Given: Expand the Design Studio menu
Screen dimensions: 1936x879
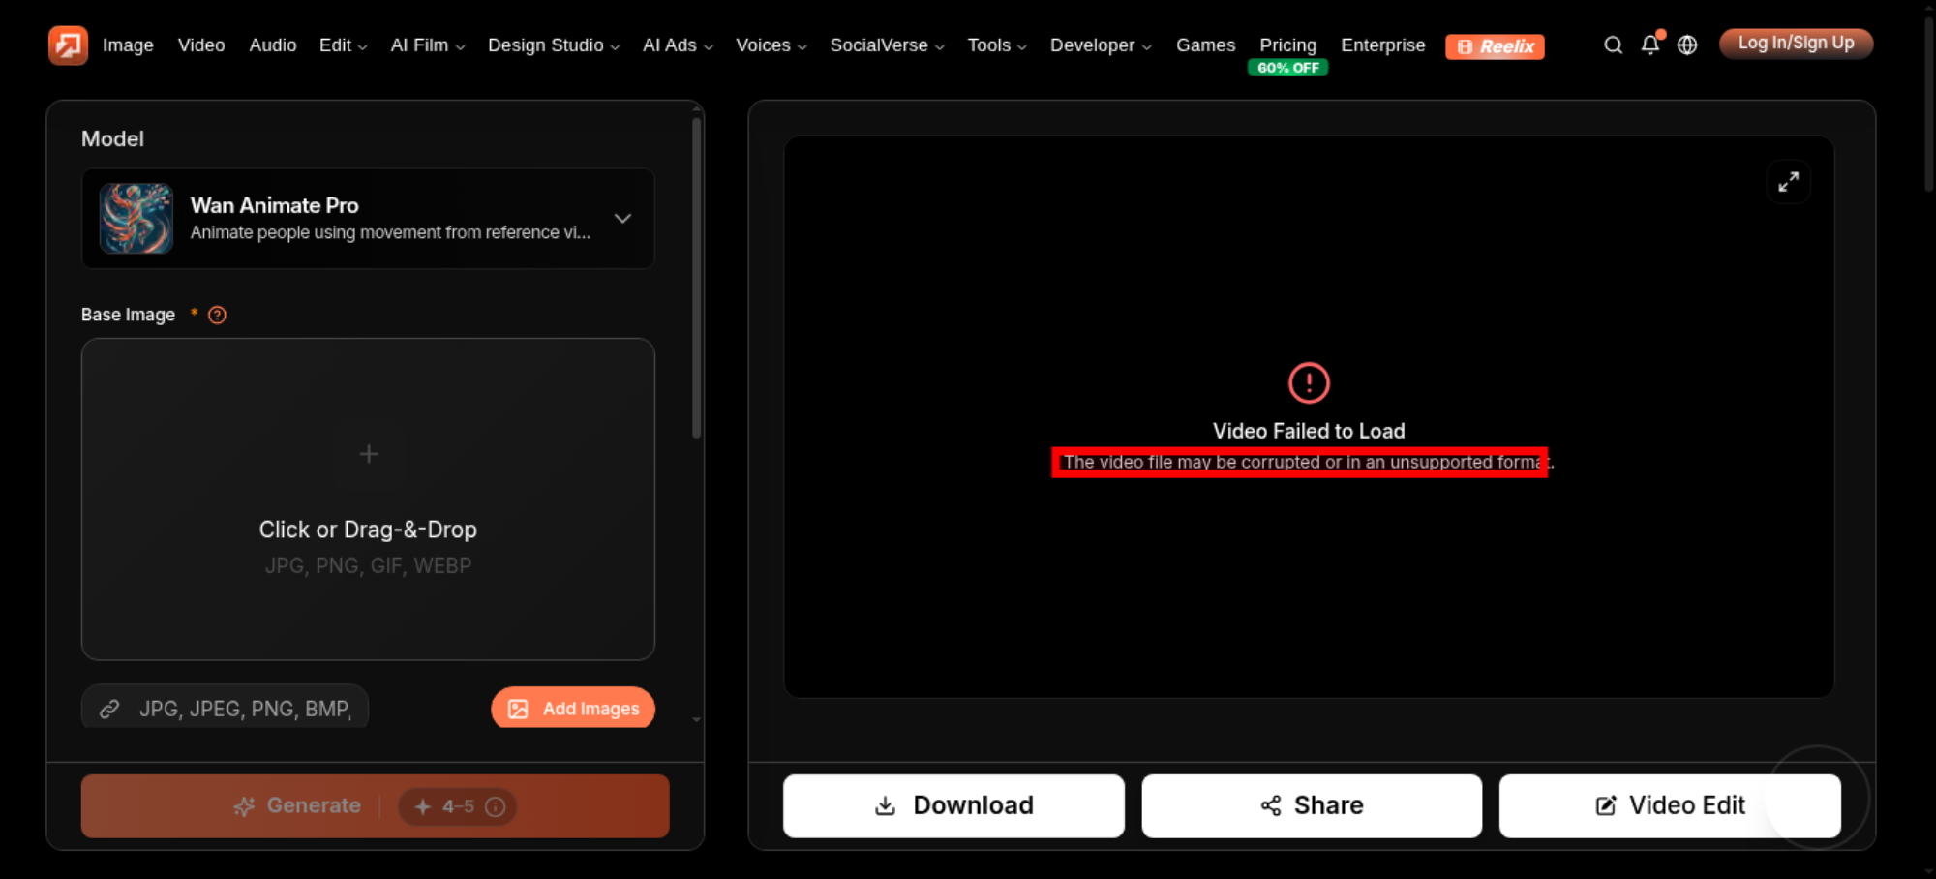Looking at the screenshot, I should coord(554,45).
